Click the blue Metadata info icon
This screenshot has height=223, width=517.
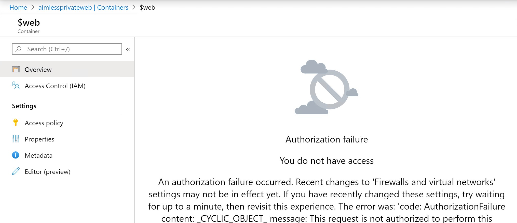coord(16,155)
